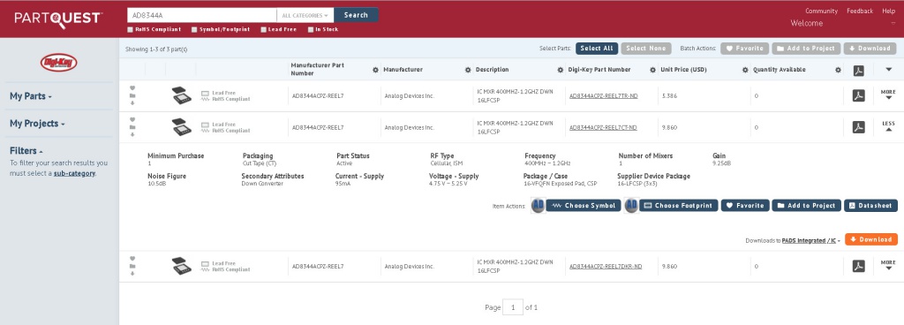Open the sub-category link in Filters
Image resolution: width=904 pixels, height=325 pixels.
74,173
